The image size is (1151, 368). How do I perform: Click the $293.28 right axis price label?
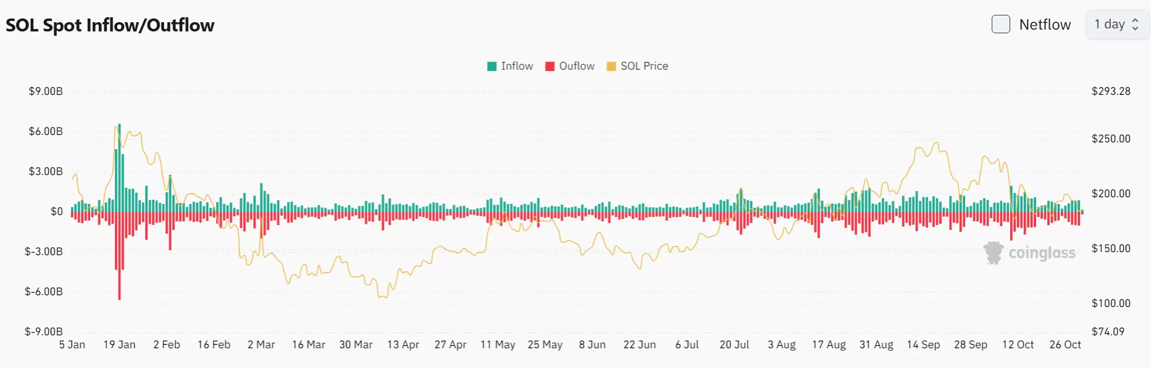[1111, 91]
